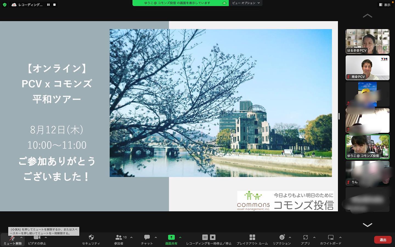
Task: Open the ビュー オプション dropdown
Action: click(x=246, y=3)
